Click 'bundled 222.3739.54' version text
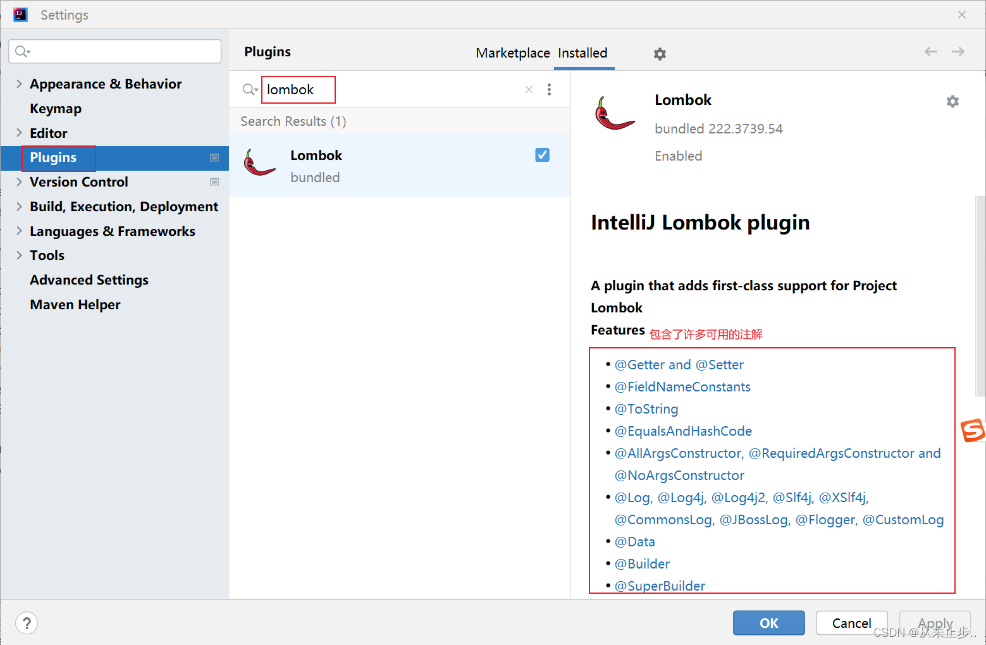986x645 pixels. click(718, 129)
